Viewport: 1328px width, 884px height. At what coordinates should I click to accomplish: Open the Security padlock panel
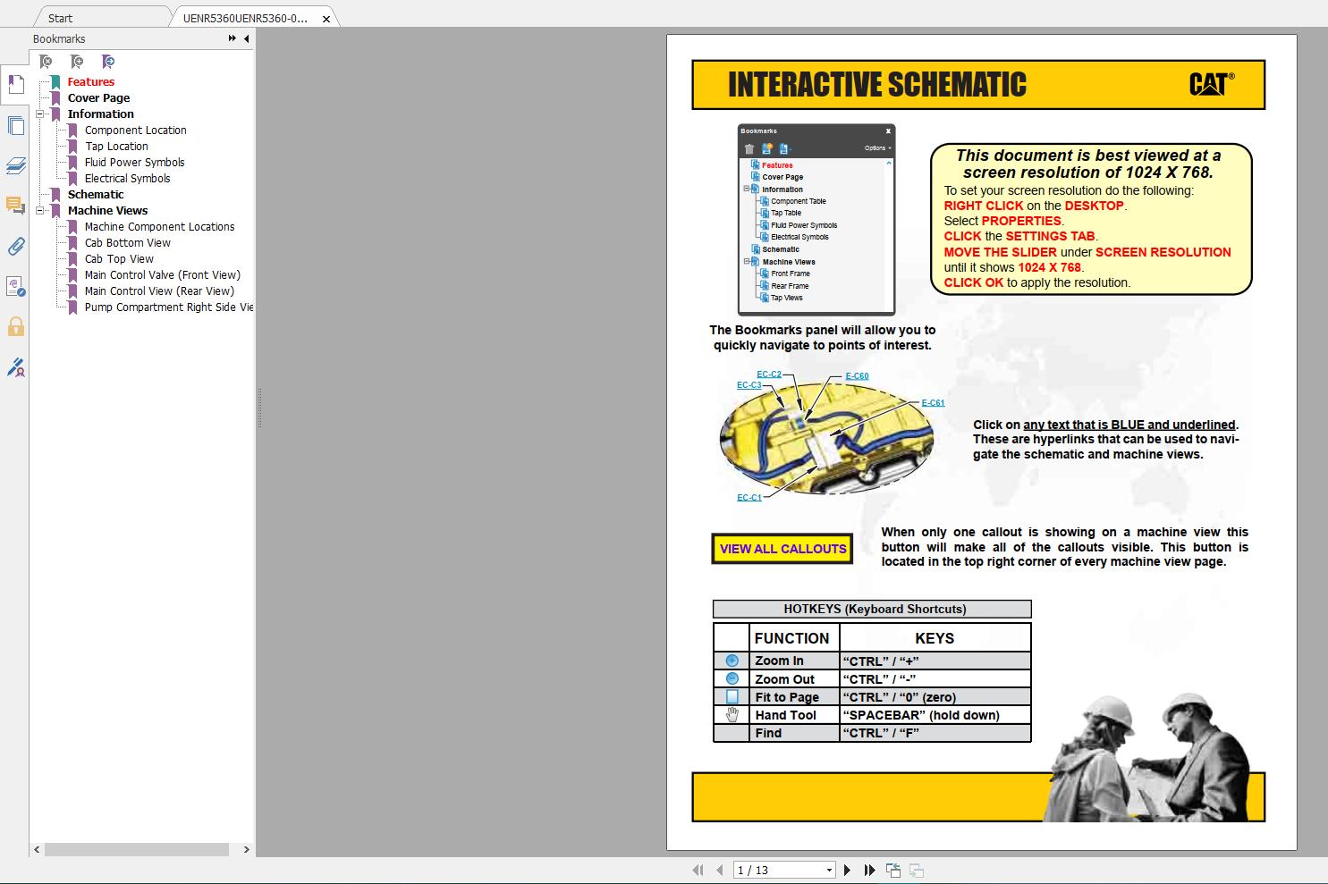point(15,326)
